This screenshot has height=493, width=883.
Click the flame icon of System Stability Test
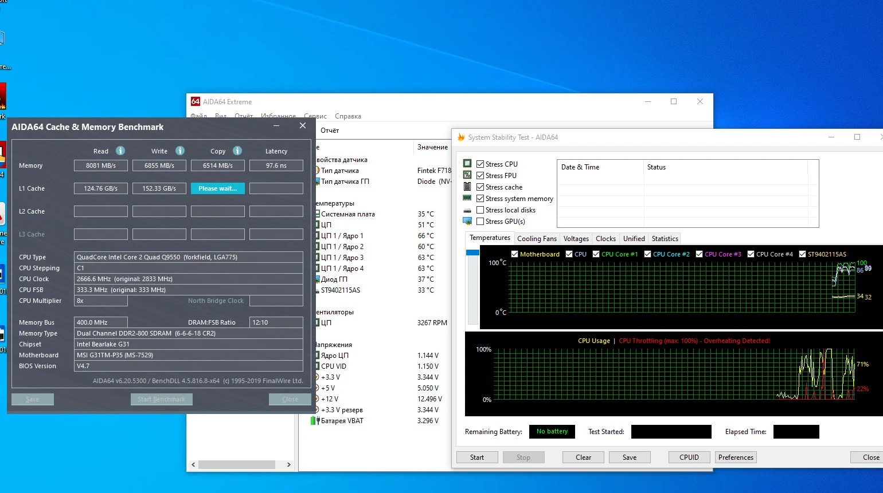click(461, 137)
